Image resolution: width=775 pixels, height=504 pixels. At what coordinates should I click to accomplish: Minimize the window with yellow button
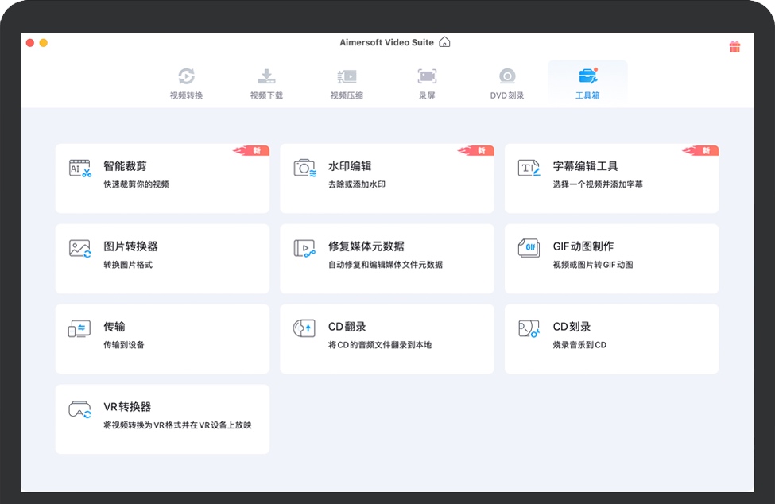44,43
